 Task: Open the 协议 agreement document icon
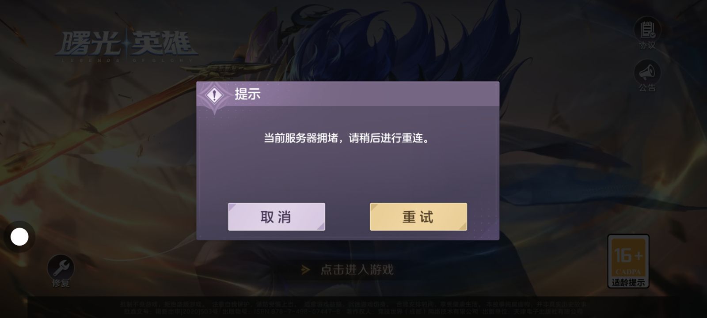point(647,29)
